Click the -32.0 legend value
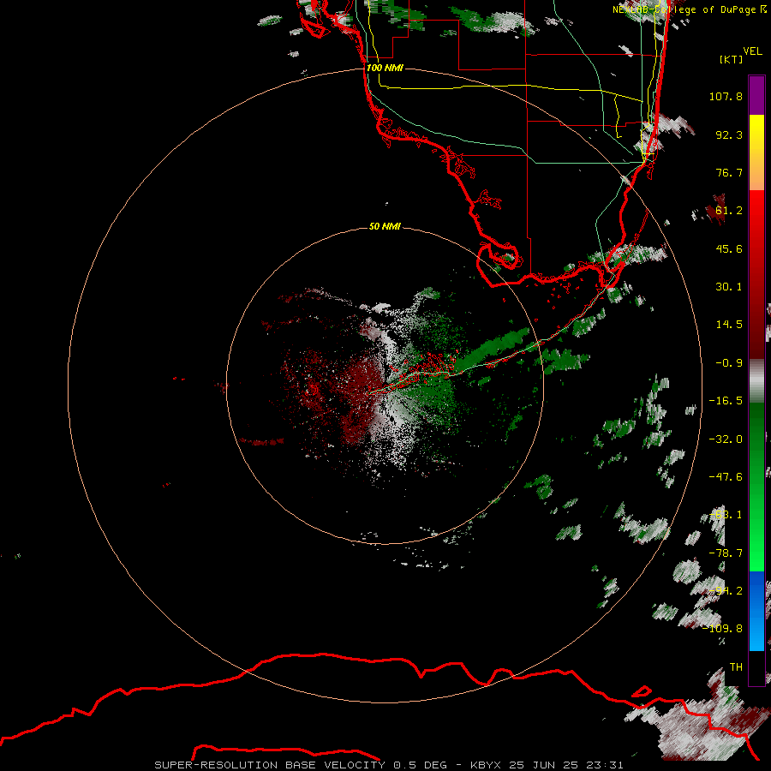The width and height of the screenshot is (771, 771). tap(726, 439)
